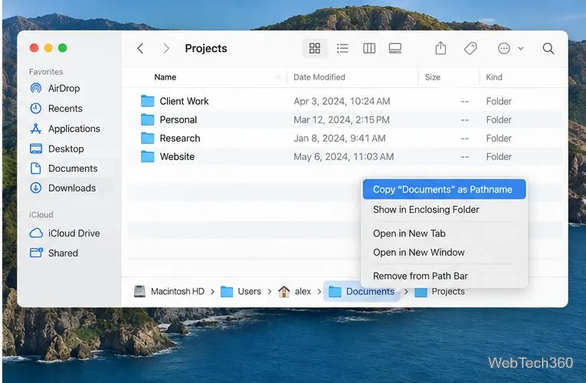Click the May 6, 2024, 11:03 AM date

(343, 157)
